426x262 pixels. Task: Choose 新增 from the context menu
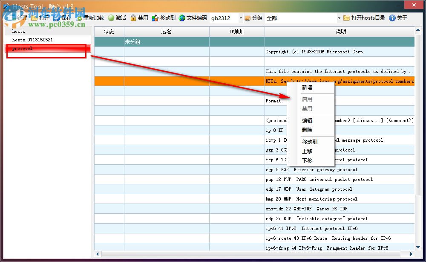coord(307,87)
